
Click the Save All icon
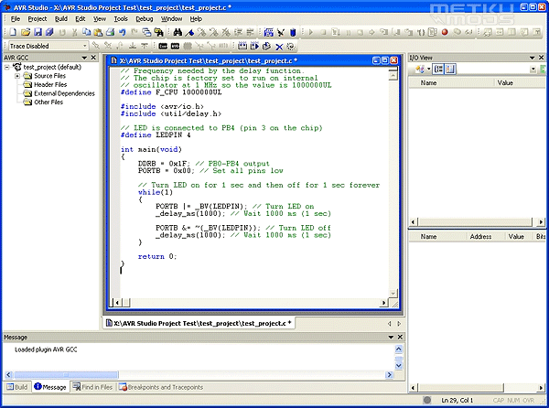[49, 32]
